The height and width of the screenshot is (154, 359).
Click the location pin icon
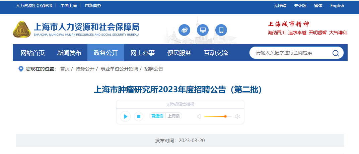click(21, 69)
